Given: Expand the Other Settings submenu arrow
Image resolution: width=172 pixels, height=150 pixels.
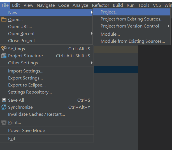Looking at the screenshot, I should point(92,63).
